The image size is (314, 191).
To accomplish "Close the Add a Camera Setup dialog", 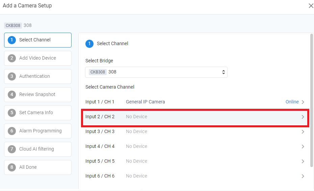I will tap(311, 6).
